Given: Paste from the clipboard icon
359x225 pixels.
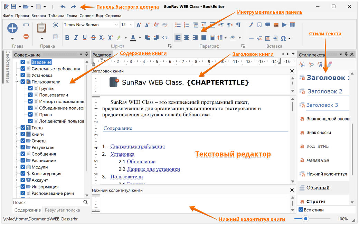Looking at the screenshot, I should [42, 28].
